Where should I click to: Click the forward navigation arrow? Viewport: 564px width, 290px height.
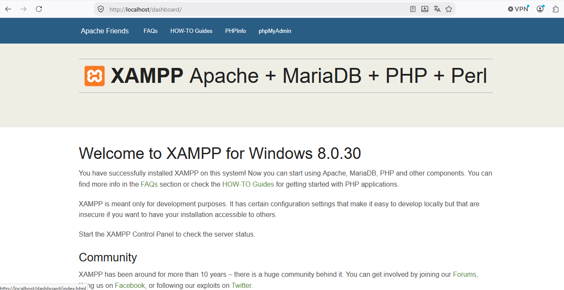[x=23, y=9]
